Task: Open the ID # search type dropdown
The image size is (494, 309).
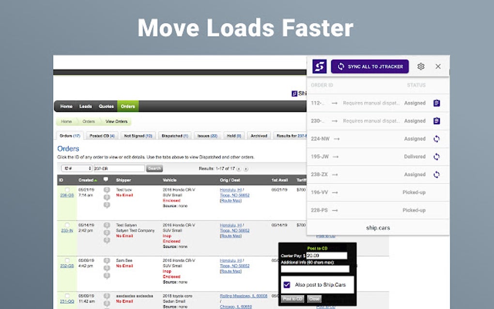Action: click(x=77, y=169)
